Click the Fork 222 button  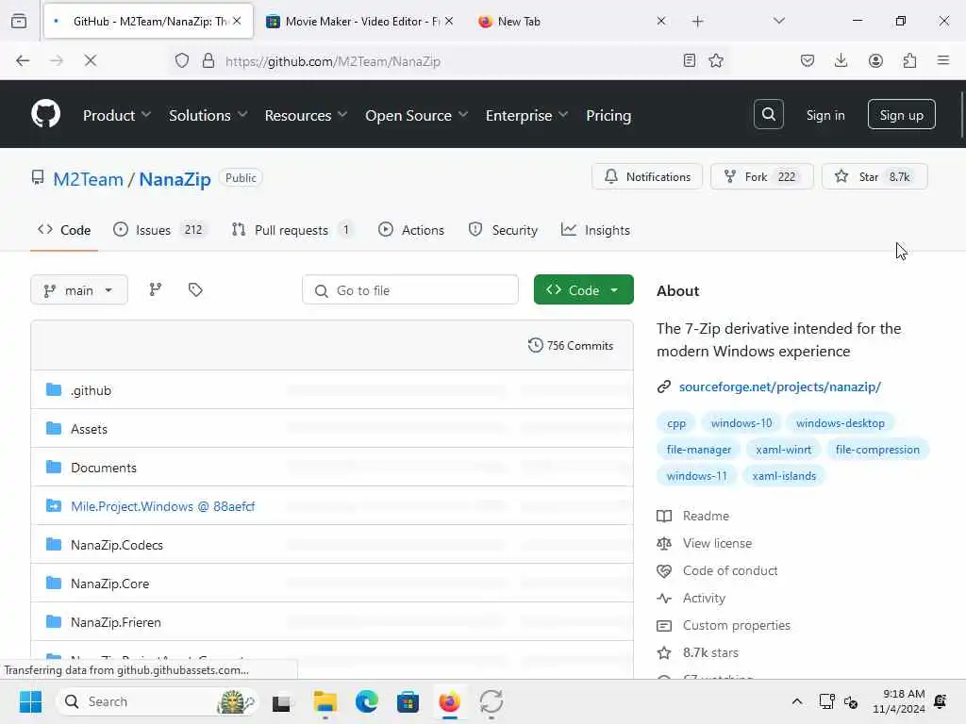[761, 176]
